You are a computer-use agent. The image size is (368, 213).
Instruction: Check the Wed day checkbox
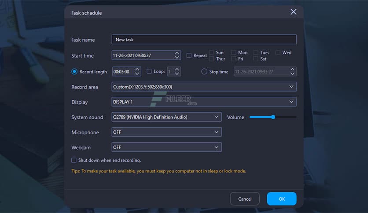click(278, 52)
